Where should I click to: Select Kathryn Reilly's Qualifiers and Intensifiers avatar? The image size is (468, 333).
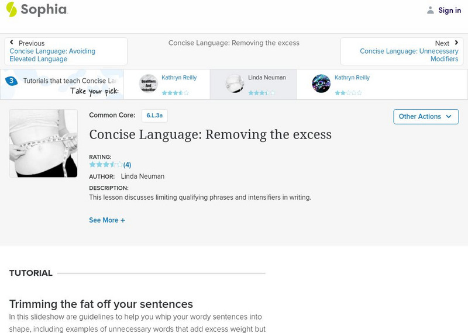coord(149,84)
